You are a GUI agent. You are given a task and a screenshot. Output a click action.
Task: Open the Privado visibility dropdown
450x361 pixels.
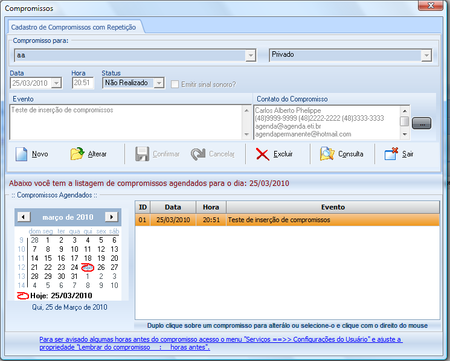tap(426, 56)
